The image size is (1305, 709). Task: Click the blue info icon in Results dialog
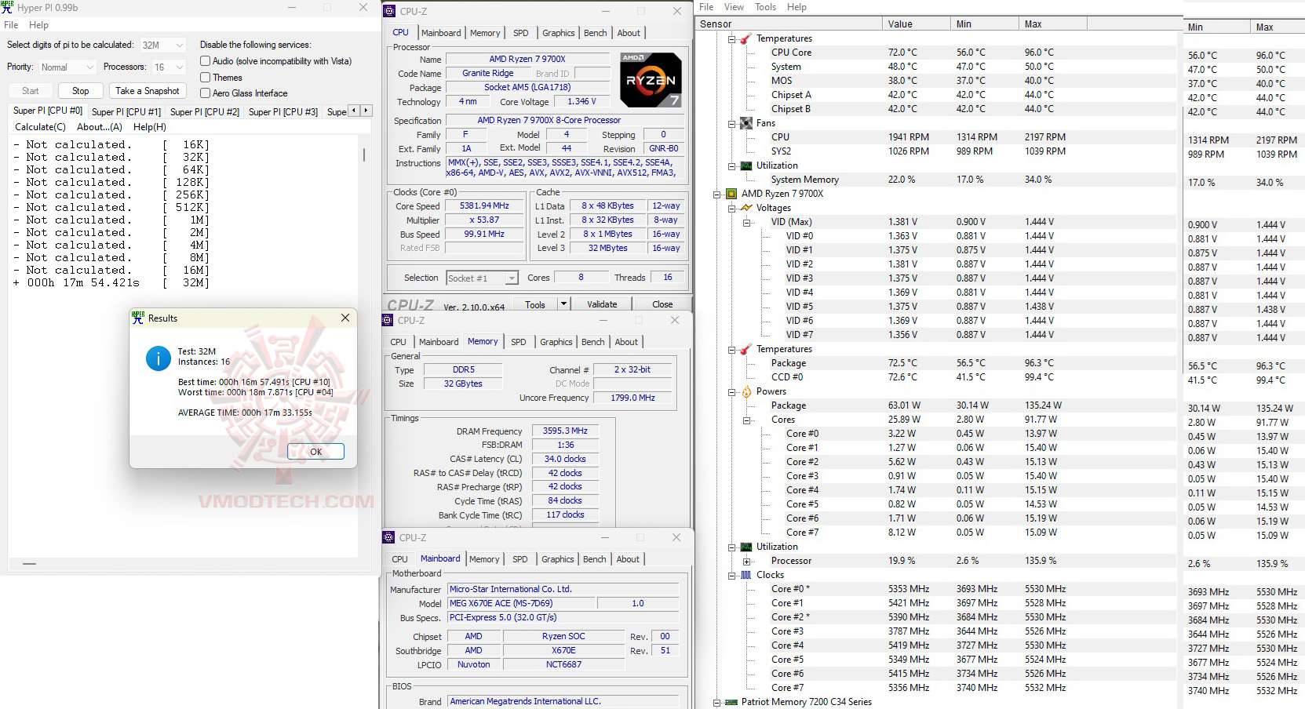pyautogui.click(x=159, y=358)
